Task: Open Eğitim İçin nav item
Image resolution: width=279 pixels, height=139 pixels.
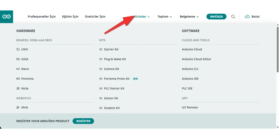Action: pos(70,17)
